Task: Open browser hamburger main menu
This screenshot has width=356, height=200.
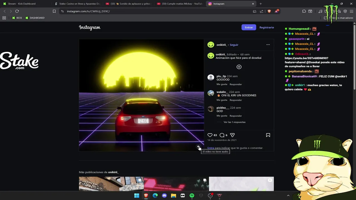Action: click(352, 11)
